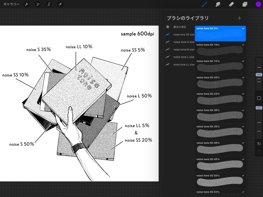This screenshot has height=197, width=263.
Task: Activate the Selection tool
Action: [x=49, y=4]
